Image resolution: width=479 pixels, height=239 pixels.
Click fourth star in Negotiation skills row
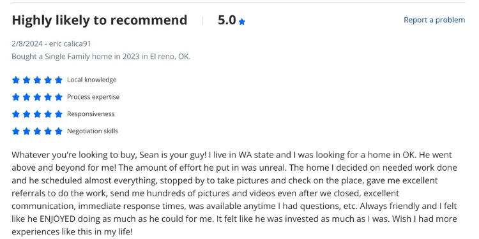pyautogui.click(x=48, y=131)
